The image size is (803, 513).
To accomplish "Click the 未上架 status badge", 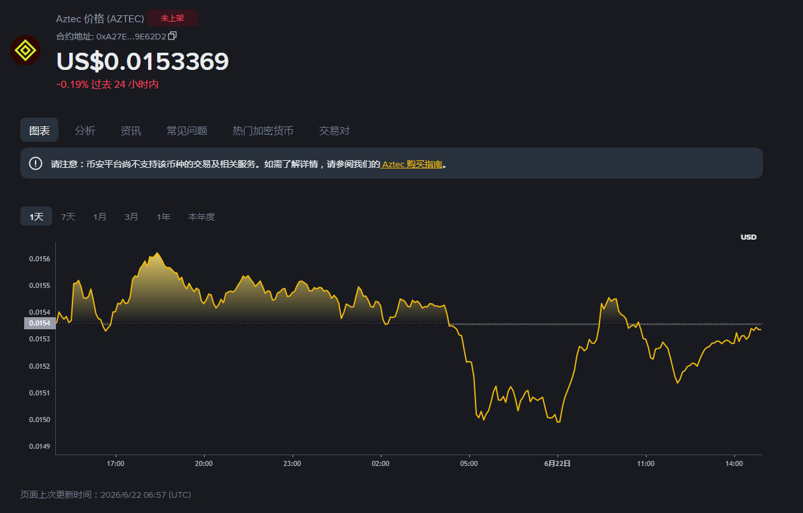I will pyautogui.click(x=172, y=18).
